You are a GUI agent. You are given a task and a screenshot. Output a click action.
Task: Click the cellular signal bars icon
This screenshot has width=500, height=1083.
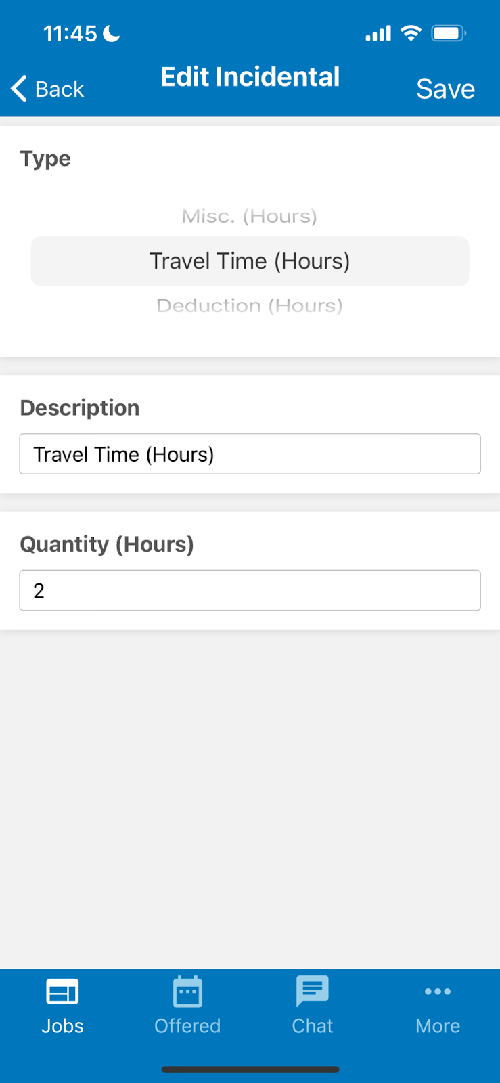pos(378,33)
